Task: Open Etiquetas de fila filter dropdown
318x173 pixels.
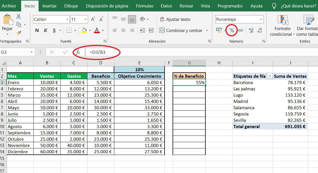Action: point(270,76)
